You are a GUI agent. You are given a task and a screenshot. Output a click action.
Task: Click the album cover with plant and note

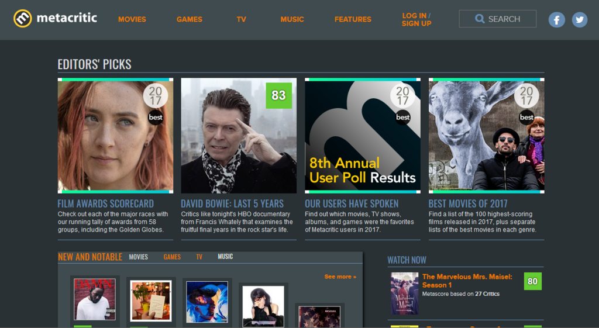pyautogui.click(x=151, y=301)
